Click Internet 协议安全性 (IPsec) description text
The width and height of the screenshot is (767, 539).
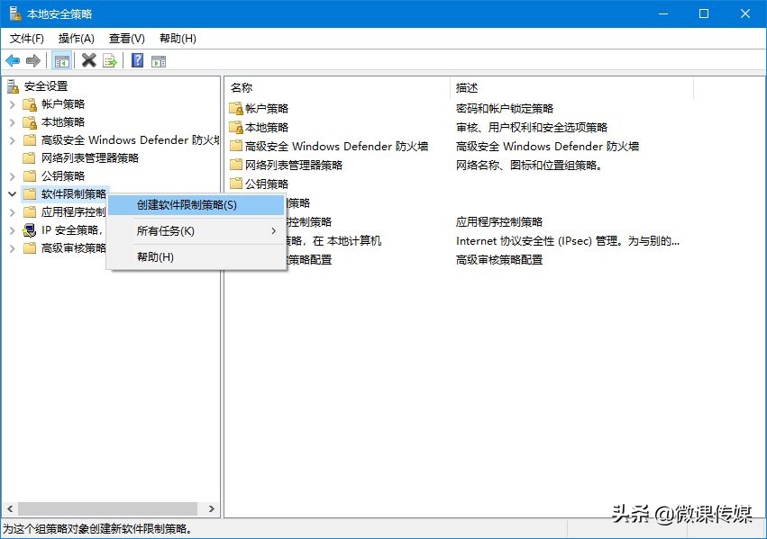point(568,240)
